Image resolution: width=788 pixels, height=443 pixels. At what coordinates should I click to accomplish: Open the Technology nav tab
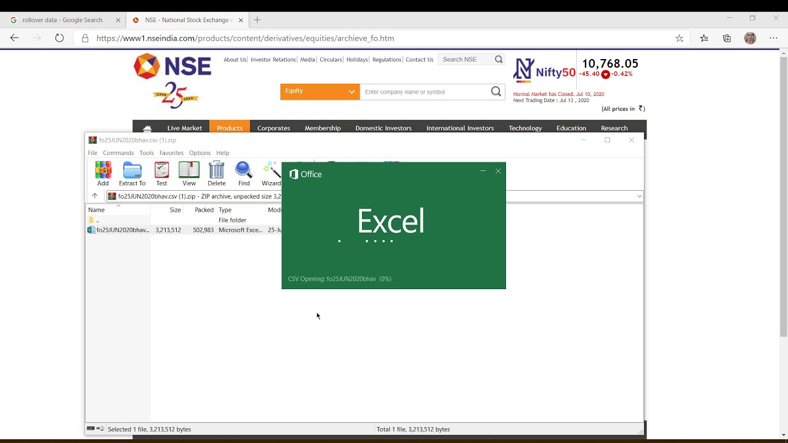pos(525,128)
